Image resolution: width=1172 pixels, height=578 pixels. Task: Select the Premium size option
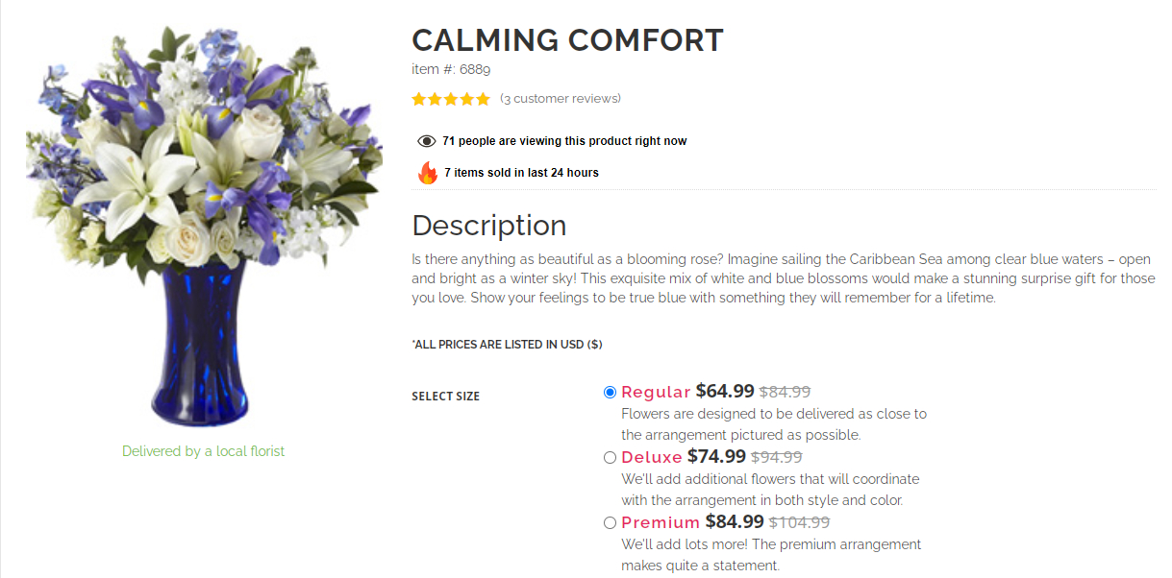pyautogui.click(x=610, y=522)
